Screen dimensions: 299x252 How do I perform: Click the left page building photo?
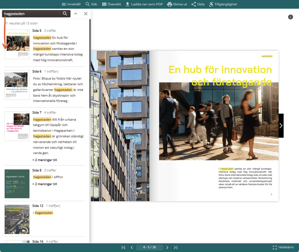(120, 126)
